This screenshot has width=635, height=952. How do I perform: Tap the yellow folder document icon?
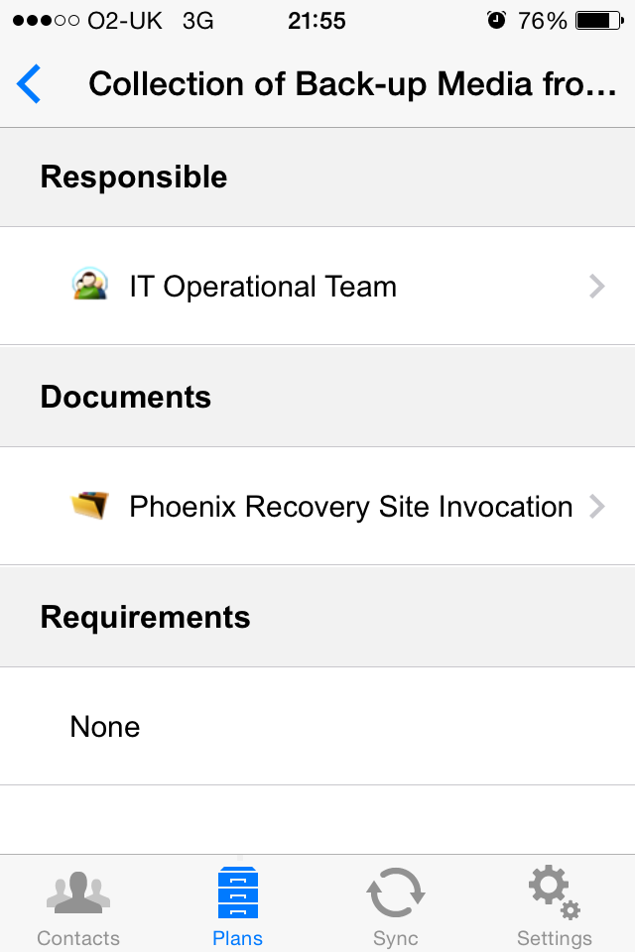(x=89, y=505)
